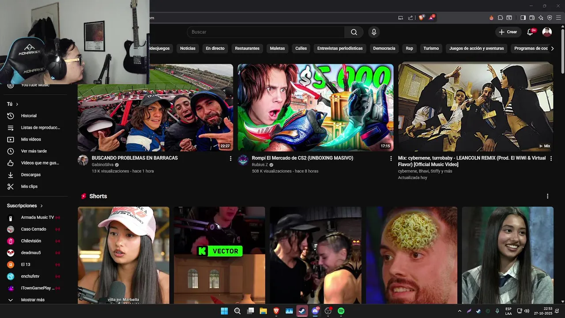
Task: Expand the Tú section chevron
Action: (x=17, y=104)
